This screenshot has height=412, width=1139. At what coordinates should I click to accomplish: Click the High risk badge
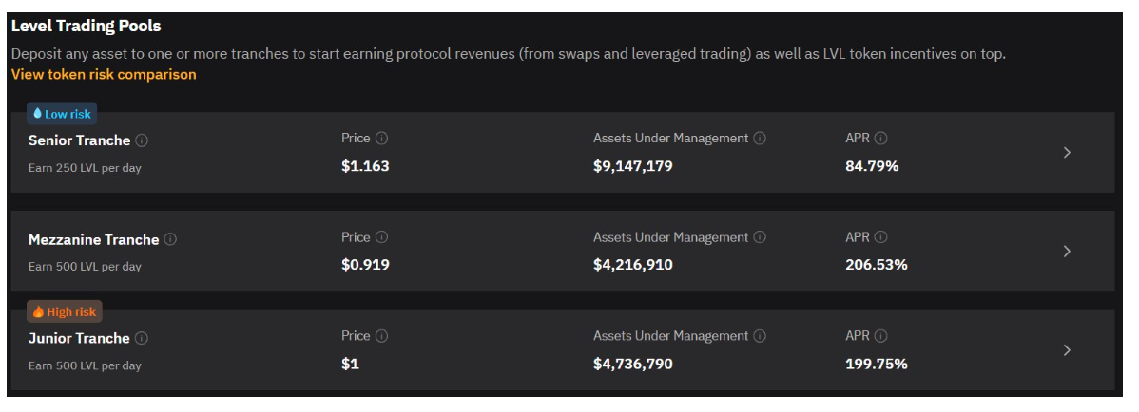(x=65, y=312)
